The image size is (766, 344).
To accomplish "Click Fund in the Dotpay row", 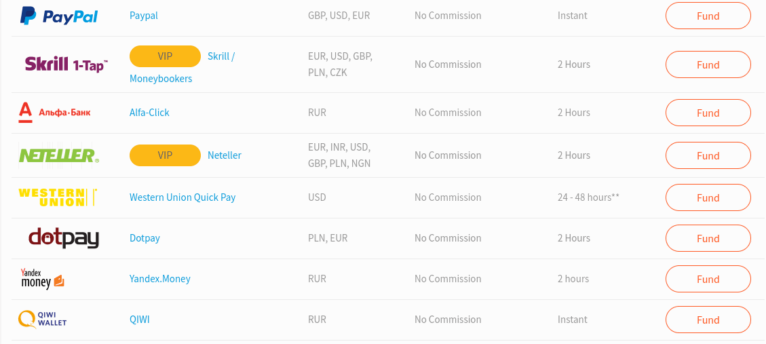I will pyautogui.click(x=708, y=238).
